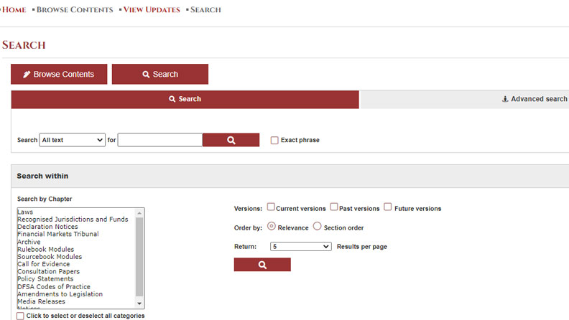Click the magnifier button beside the search text field
Viewport: 569px width, 320px height.
pyautogui.click(x=231, y=140)
